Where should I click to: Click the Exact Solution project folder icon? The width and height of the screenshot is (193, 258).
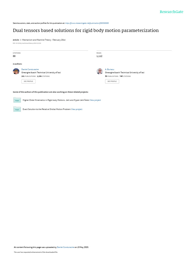coord(17,109)
